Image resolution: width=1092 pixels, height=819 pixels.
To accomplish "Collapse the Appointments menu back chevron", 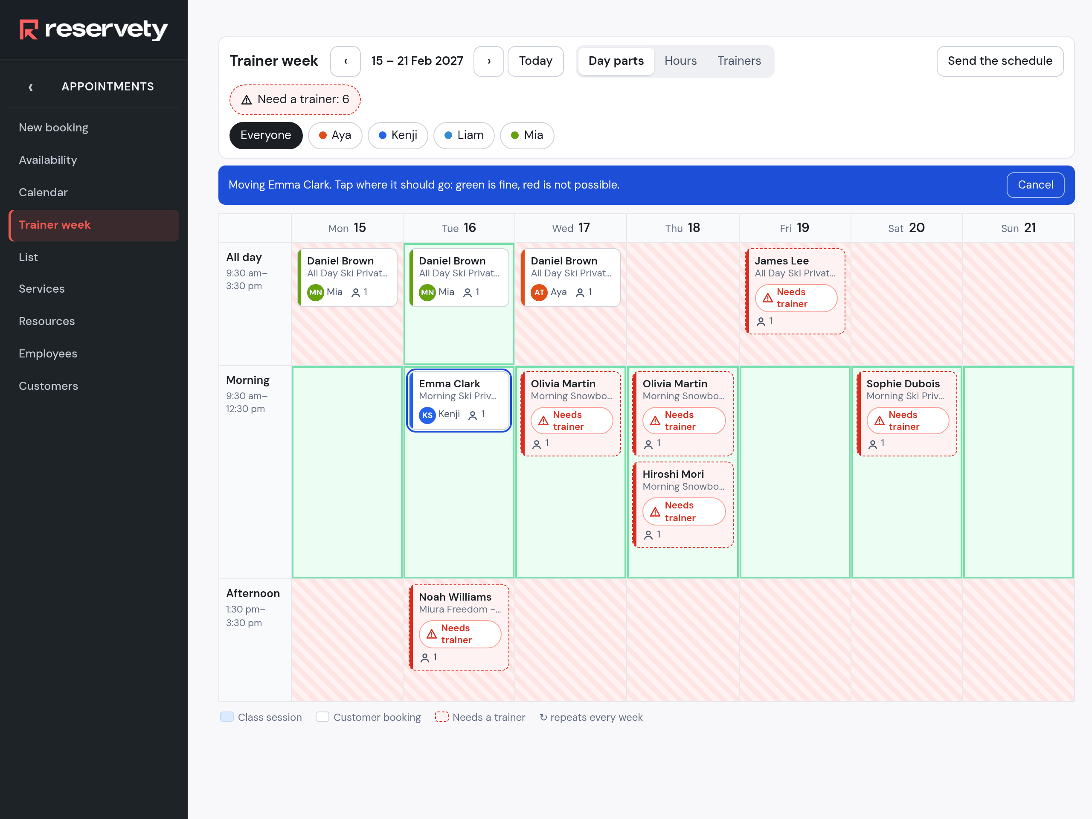I will click(31, 87).
